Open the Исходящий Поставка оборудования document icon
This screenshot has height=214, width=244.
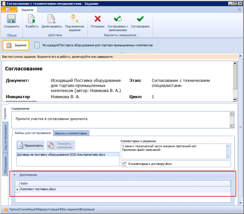[37, 45]
